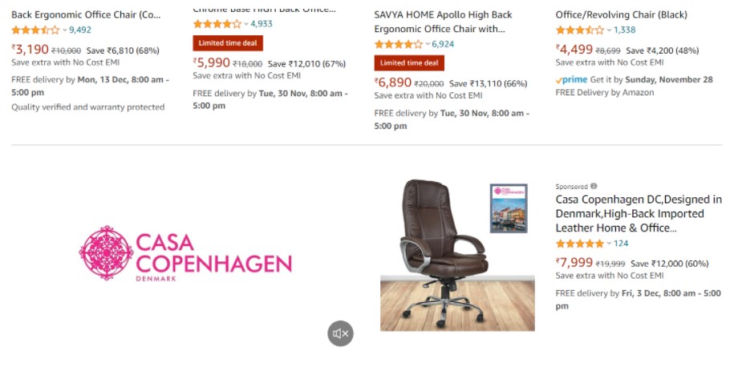Open the 124 reviews link

click(621, 243)
